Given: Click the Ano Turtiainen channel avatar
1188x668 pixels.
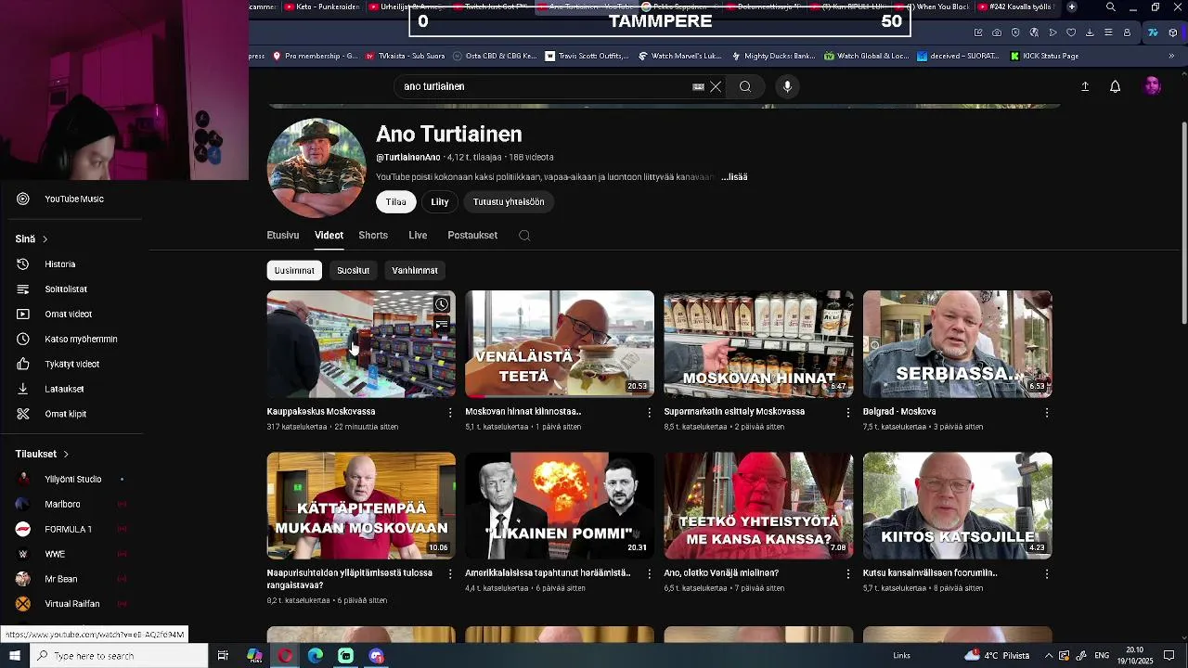Looking at the screenshot, I should (316, 168).
